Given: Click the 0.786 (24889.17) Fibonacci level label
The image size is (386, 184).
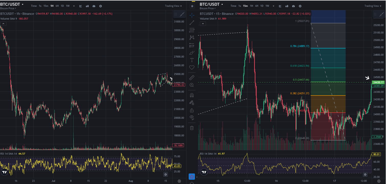Looking at the screenshot, I should pos(300,46).
